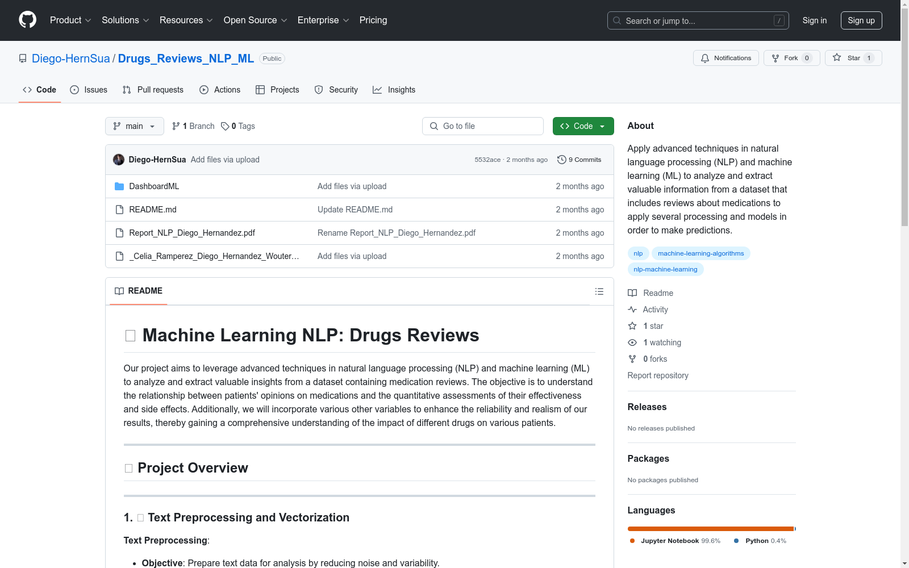Open the Actions tab
Viewport: 909px width, 568px height.
220,90
